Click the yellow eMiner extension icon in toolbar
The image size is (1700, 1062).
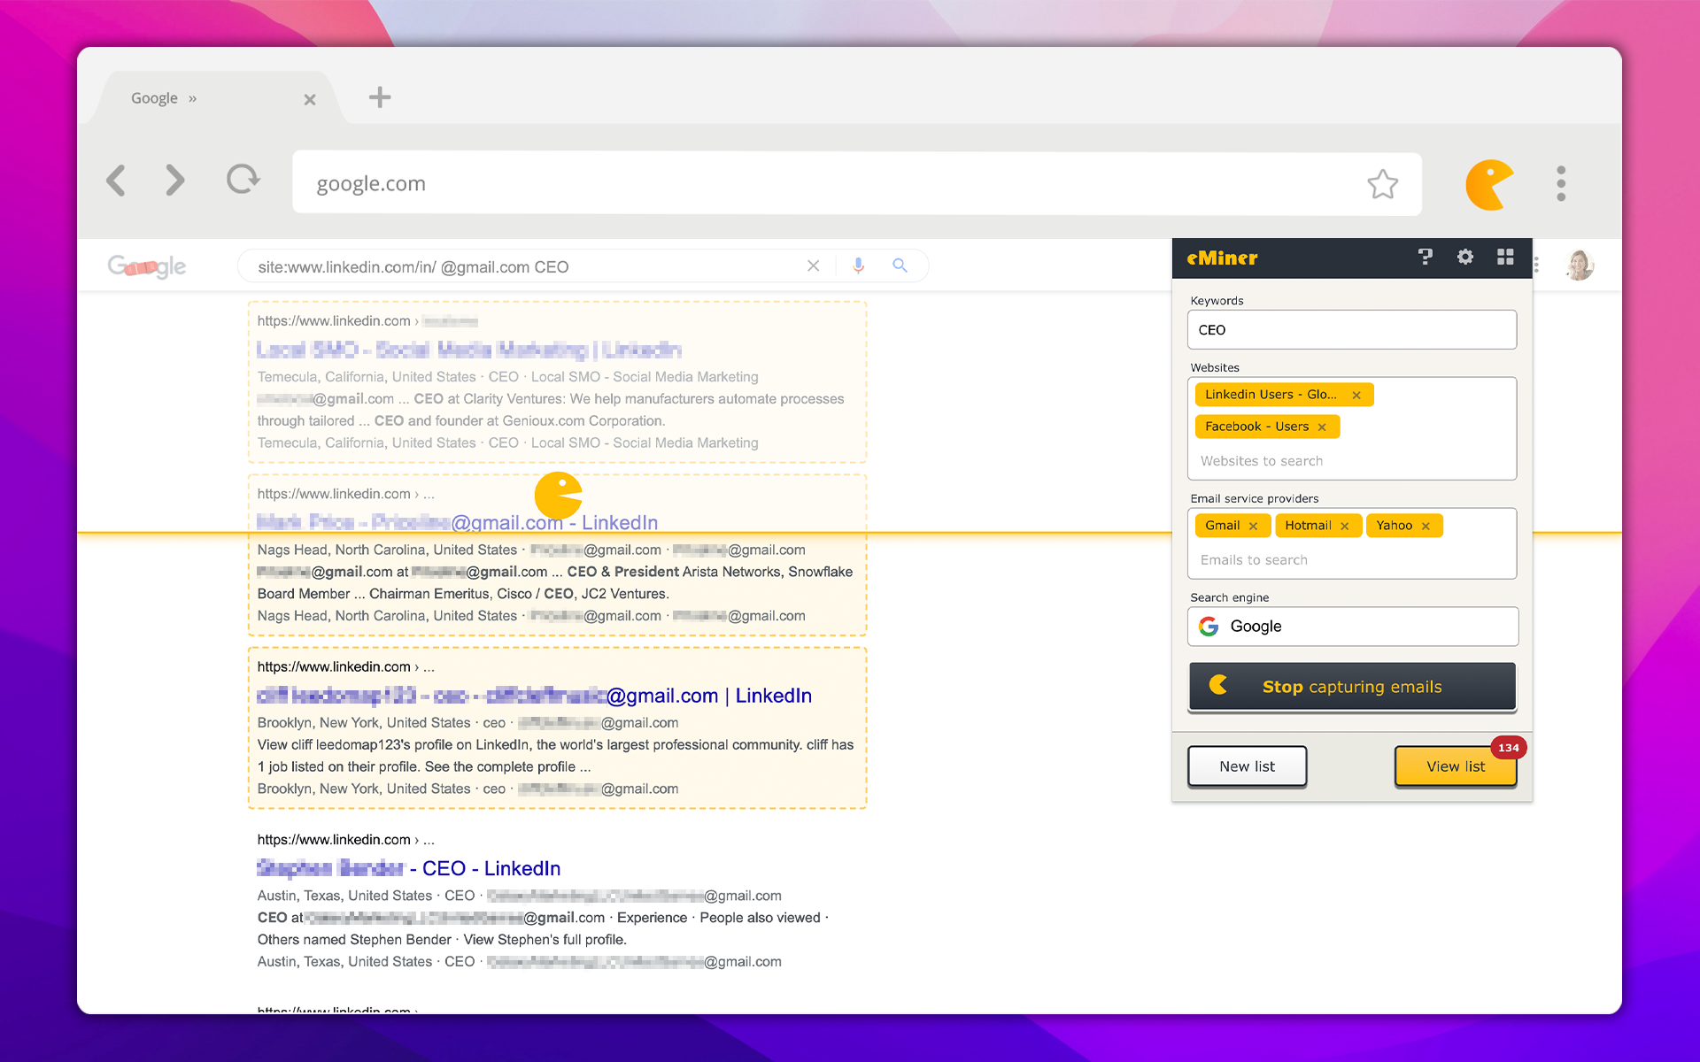(1488, 183)
